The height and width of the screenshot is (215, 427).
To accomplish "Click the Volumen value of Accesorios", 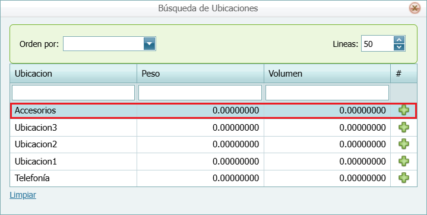I will tap(362, 110).
